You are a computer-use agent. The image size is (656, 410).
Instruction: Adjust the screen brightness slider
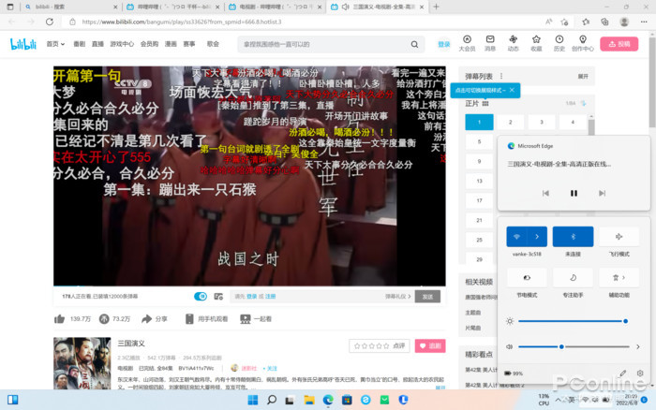[x=573, y=321]
